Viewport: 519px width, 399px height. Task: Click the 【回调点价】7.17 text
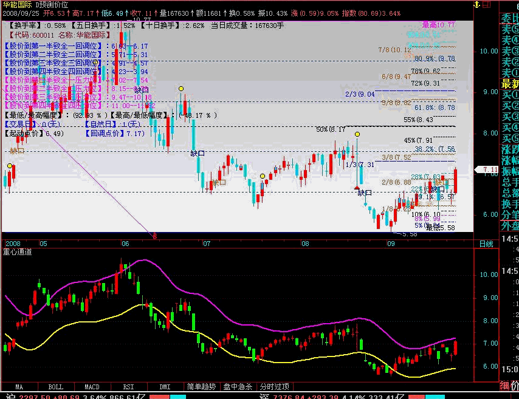pyautogui.click(x=114, y=134)
